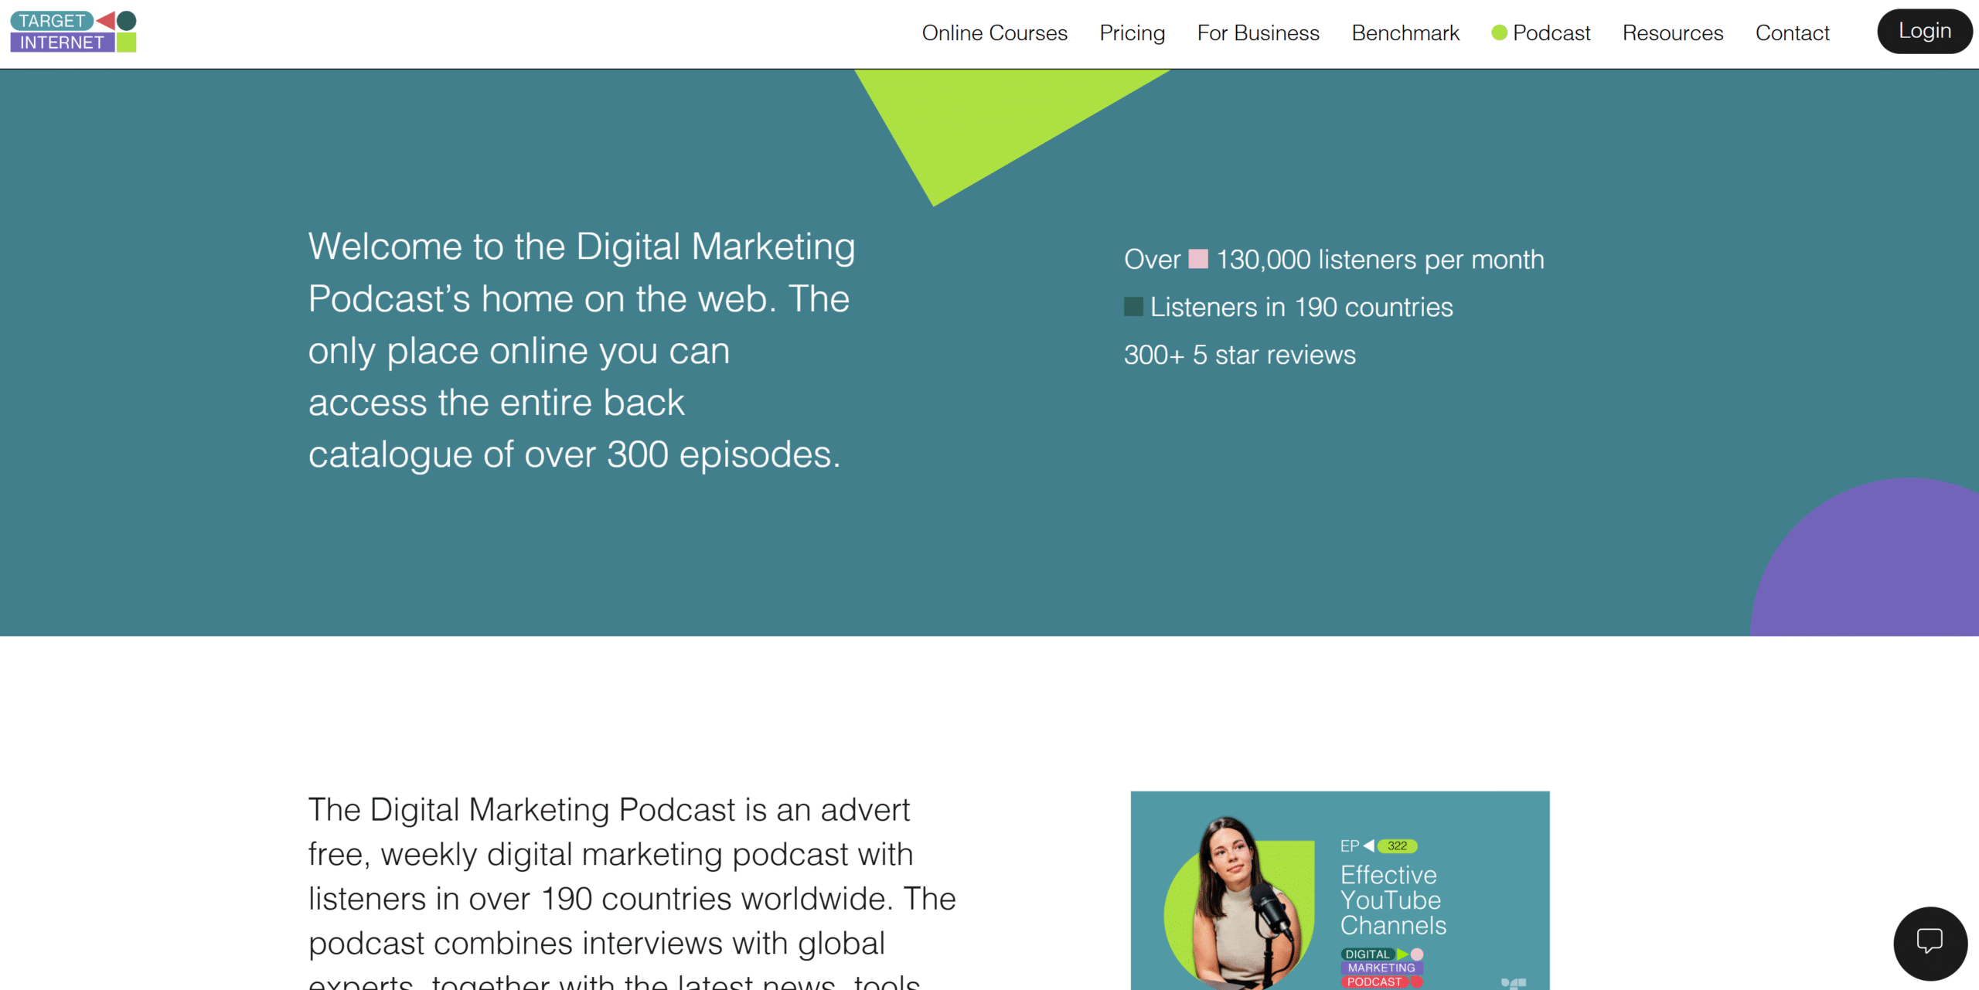Image resolution: width=1979 pixels, height=990 pixels.
Task: Click 'The Digital Marketing Podcast is an advert' paragraph
Action: click(632, 890)
